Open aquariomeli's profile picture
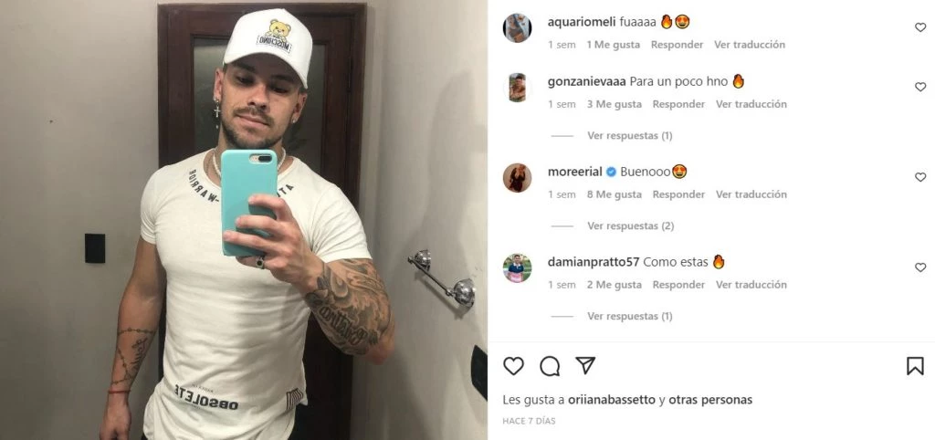Viewport: 935px width, 440px height. 517,28
